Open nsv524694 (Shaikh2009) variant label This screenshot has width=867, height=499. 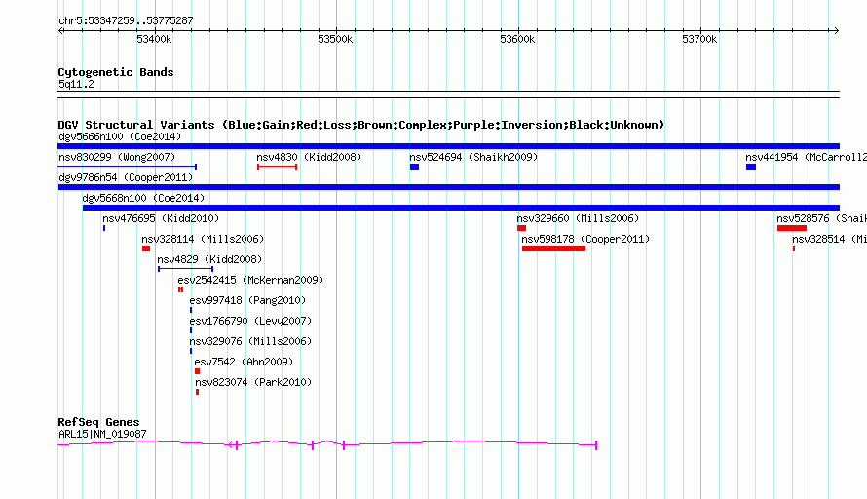473,157
